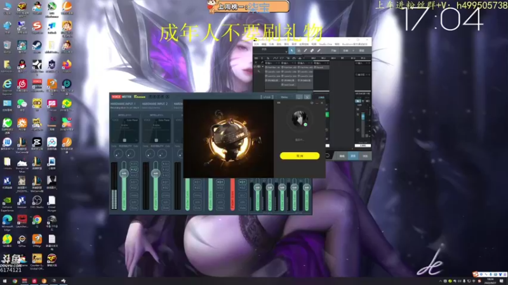
Task: Select Arrow tool in Studio One toolbar
Action: 291,51
